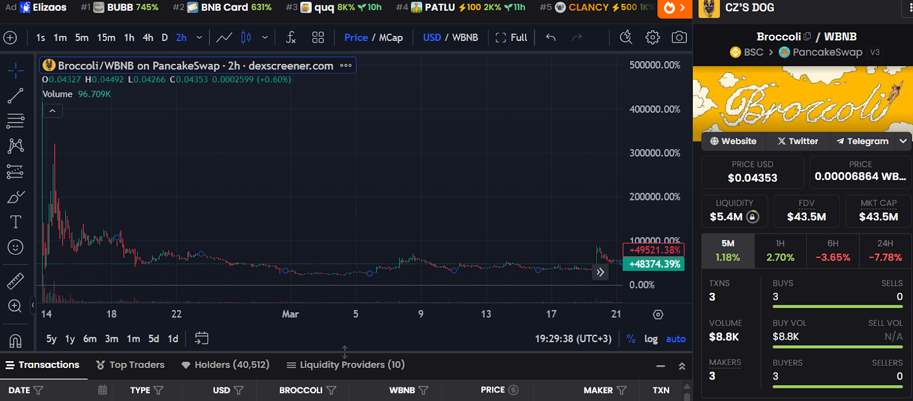Viewport: 913px width, 401px height.
Task: Open the token Twitter link
Action: click(x=798, y=141)
